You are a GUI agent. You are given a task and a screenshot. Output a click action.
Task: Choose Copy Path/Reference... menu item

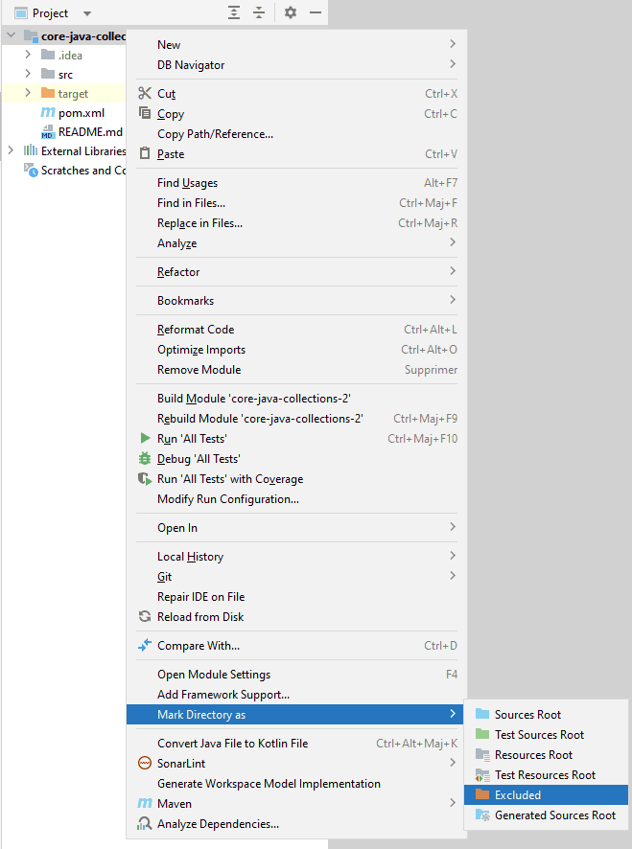pyautogui.click(x=296, y=134)
